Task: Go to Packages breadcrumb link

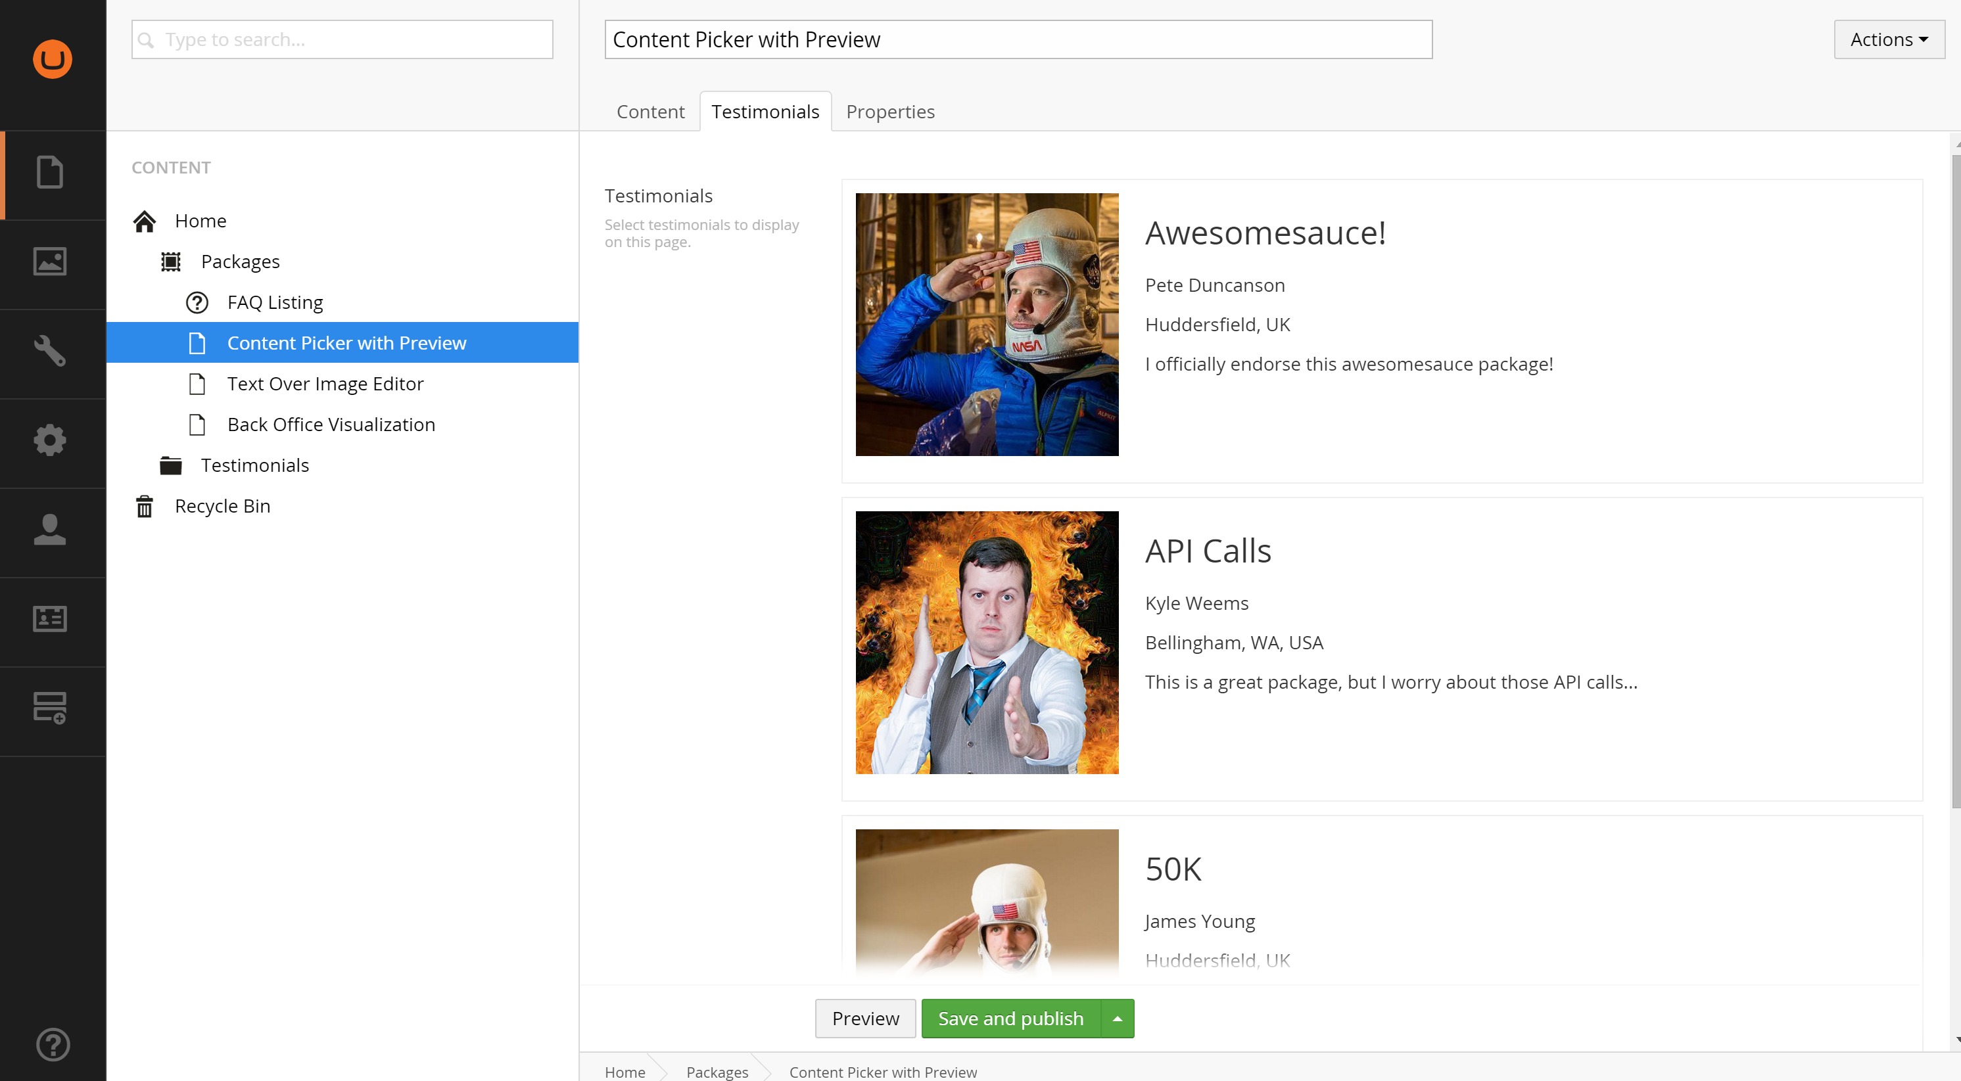Action: (717, 1072)
